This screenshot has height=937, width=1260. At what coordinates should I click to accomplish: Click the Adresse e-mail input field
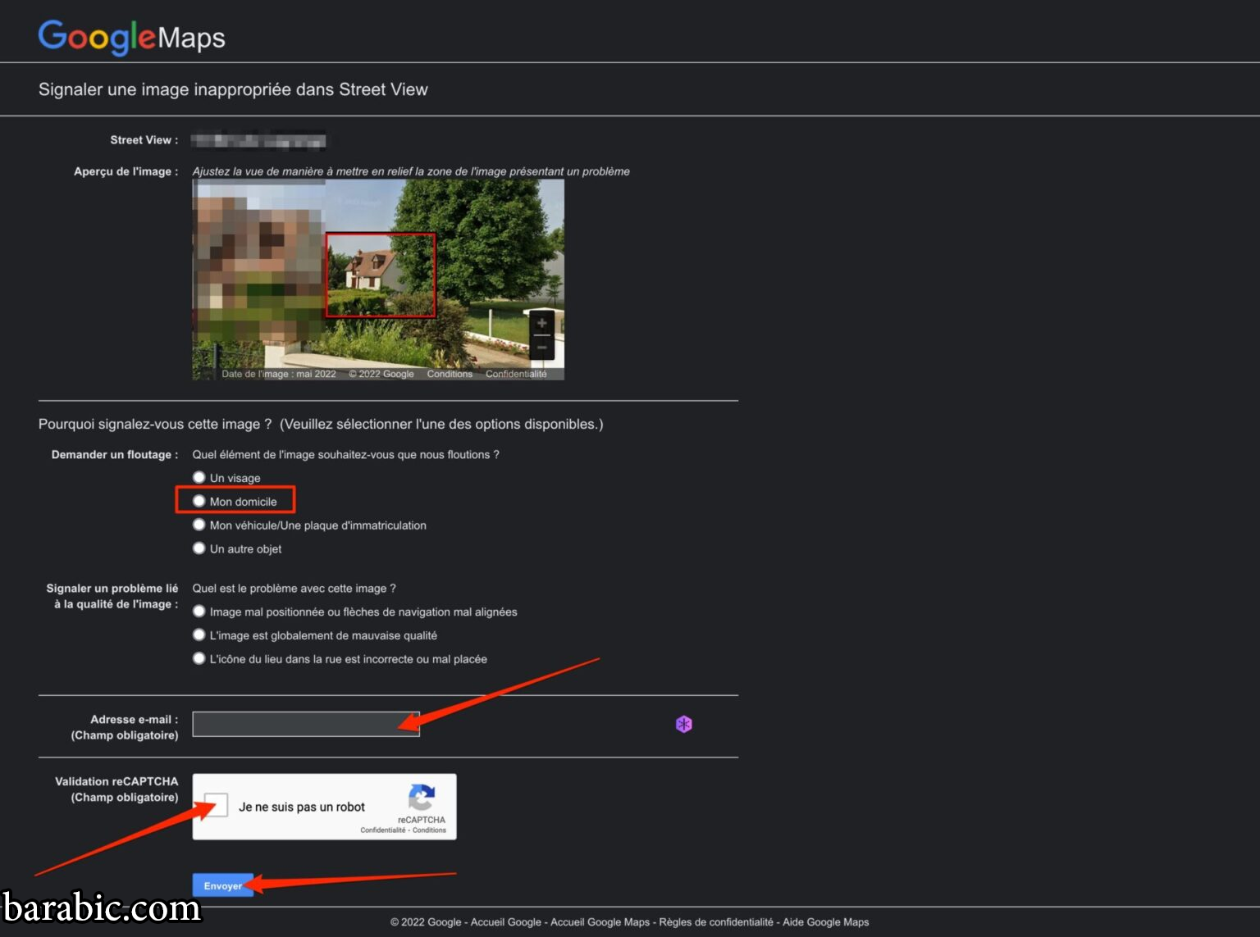[306, 724]
